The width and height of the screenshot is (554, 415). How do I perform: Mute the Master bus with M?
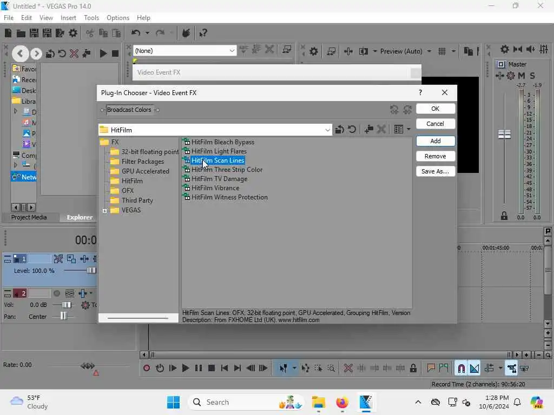(x=522, y=76)
